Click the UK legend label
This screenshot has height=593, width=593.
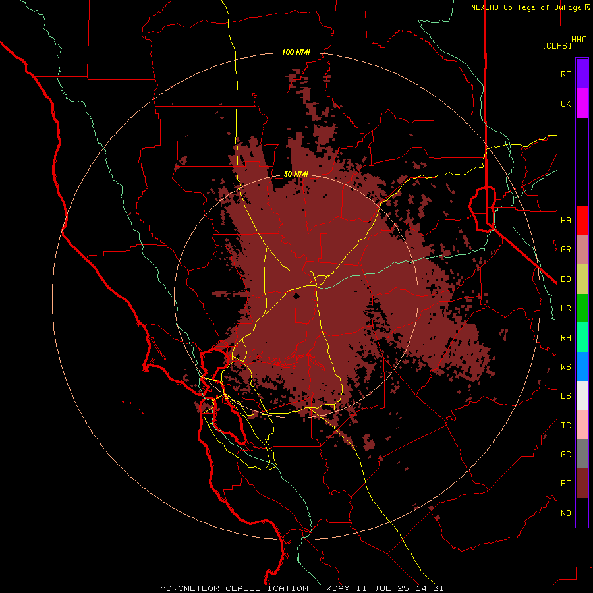tap(566, 103)
